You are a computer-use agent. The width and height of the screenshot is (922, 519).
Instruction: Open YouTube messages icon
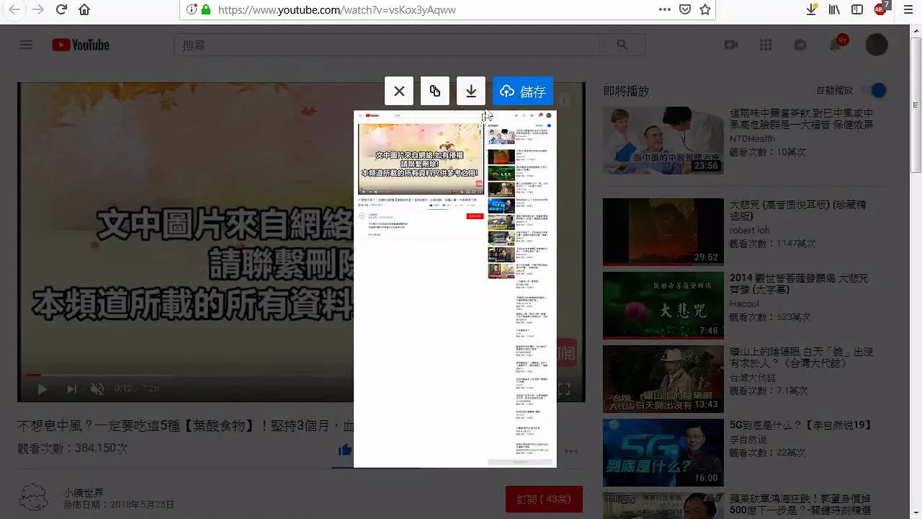(x=800, y=45)
